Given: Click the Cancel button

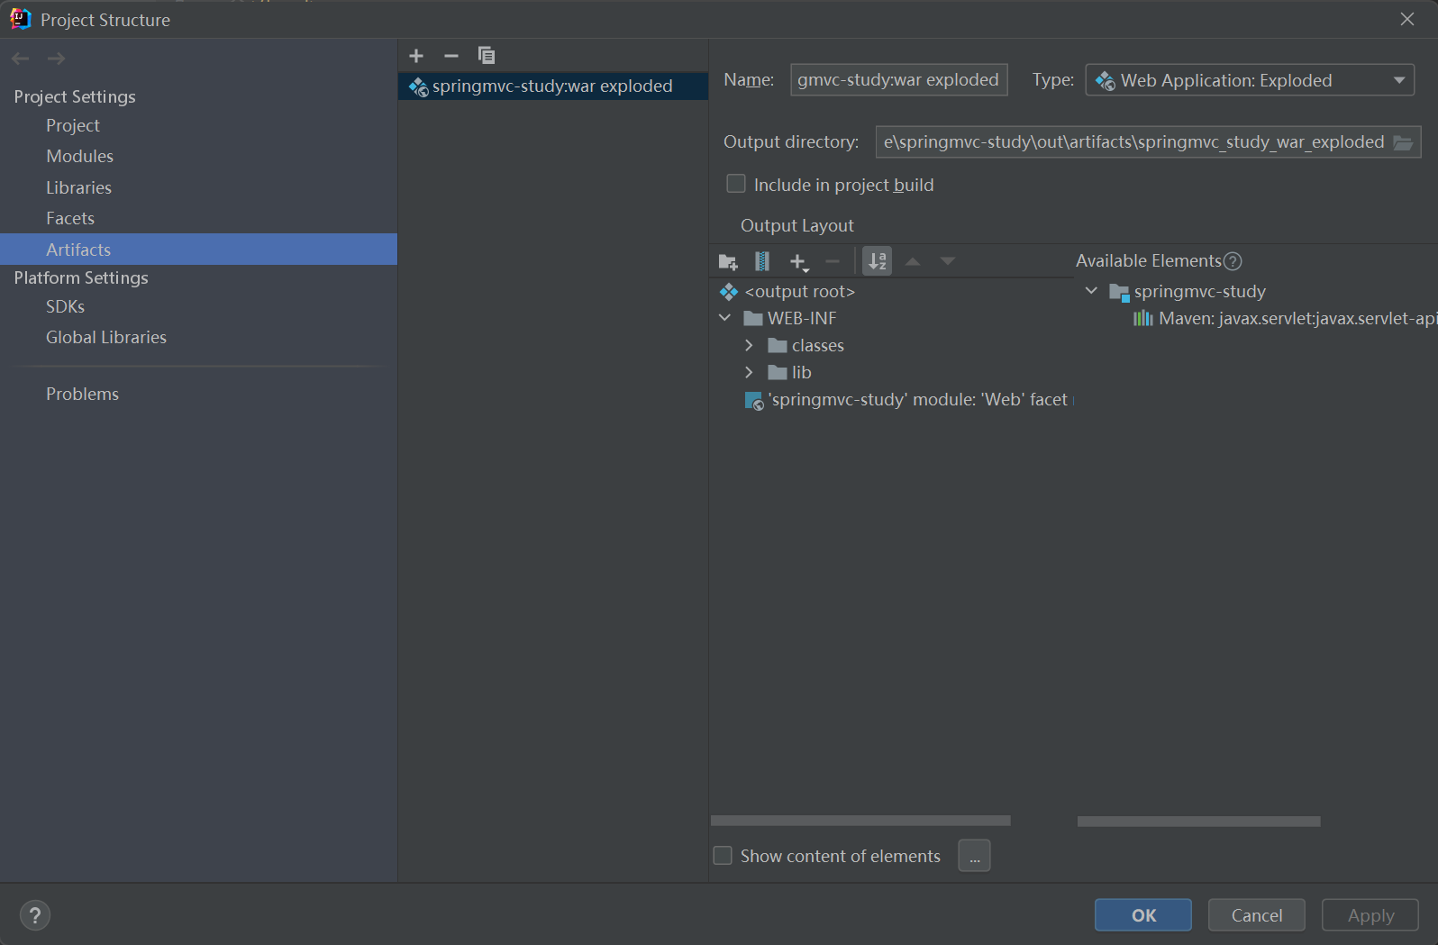Looking at the screenshot, I should point(1256,915).
